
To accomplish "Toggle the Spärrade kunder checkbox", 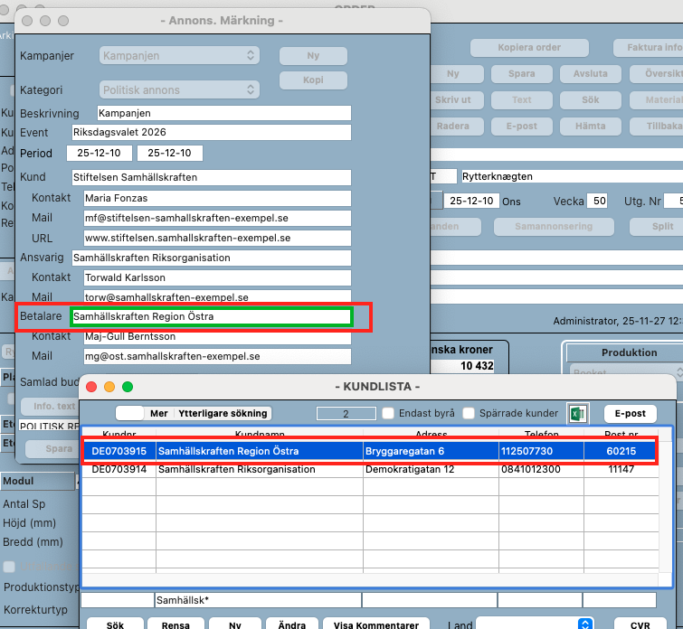I will [469, 414].
